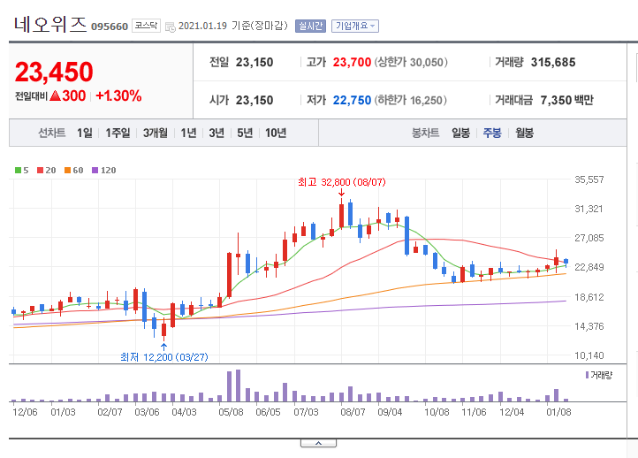Click the 고가 value 23,700

(352, 62)
